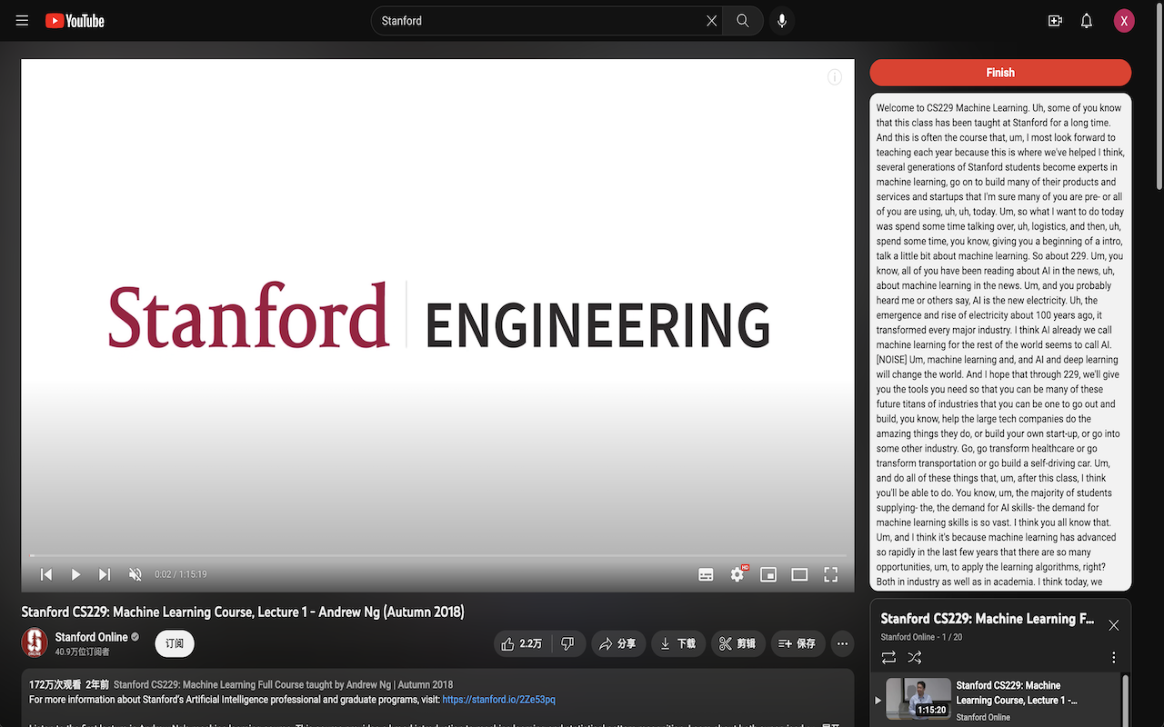Play the video
Image resolution: width=1164 pixels, height=727 pixels.
[x=75, y=574]
